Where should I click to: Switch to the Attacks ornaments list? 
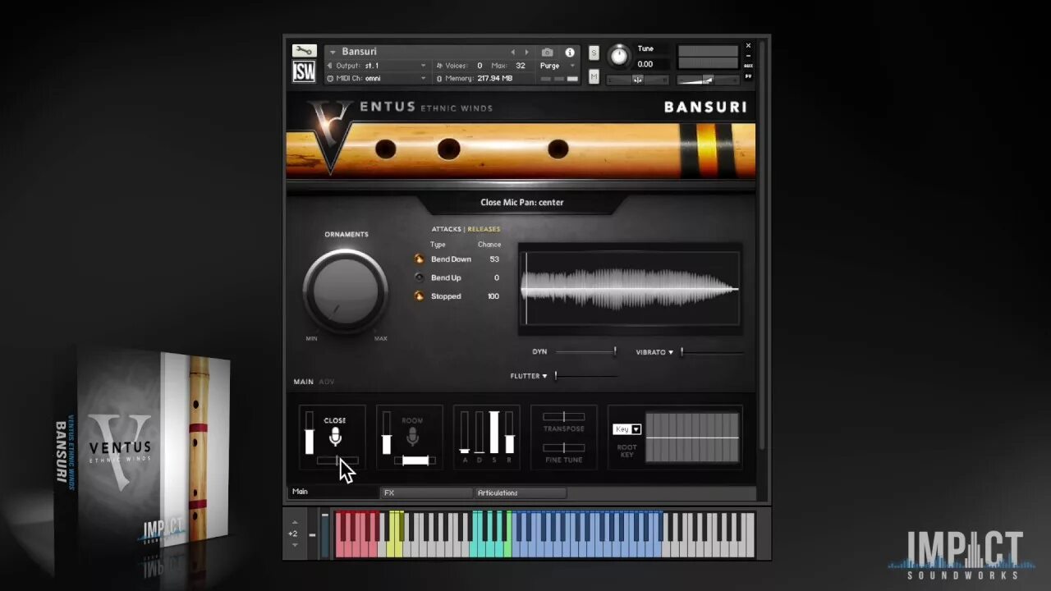pyautogui.click(x=447, y=229)
